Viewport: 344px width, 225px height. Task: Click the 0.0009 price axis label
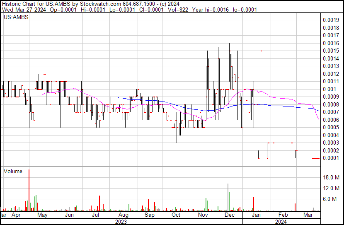pyautogui.click(x=331, y=97)
